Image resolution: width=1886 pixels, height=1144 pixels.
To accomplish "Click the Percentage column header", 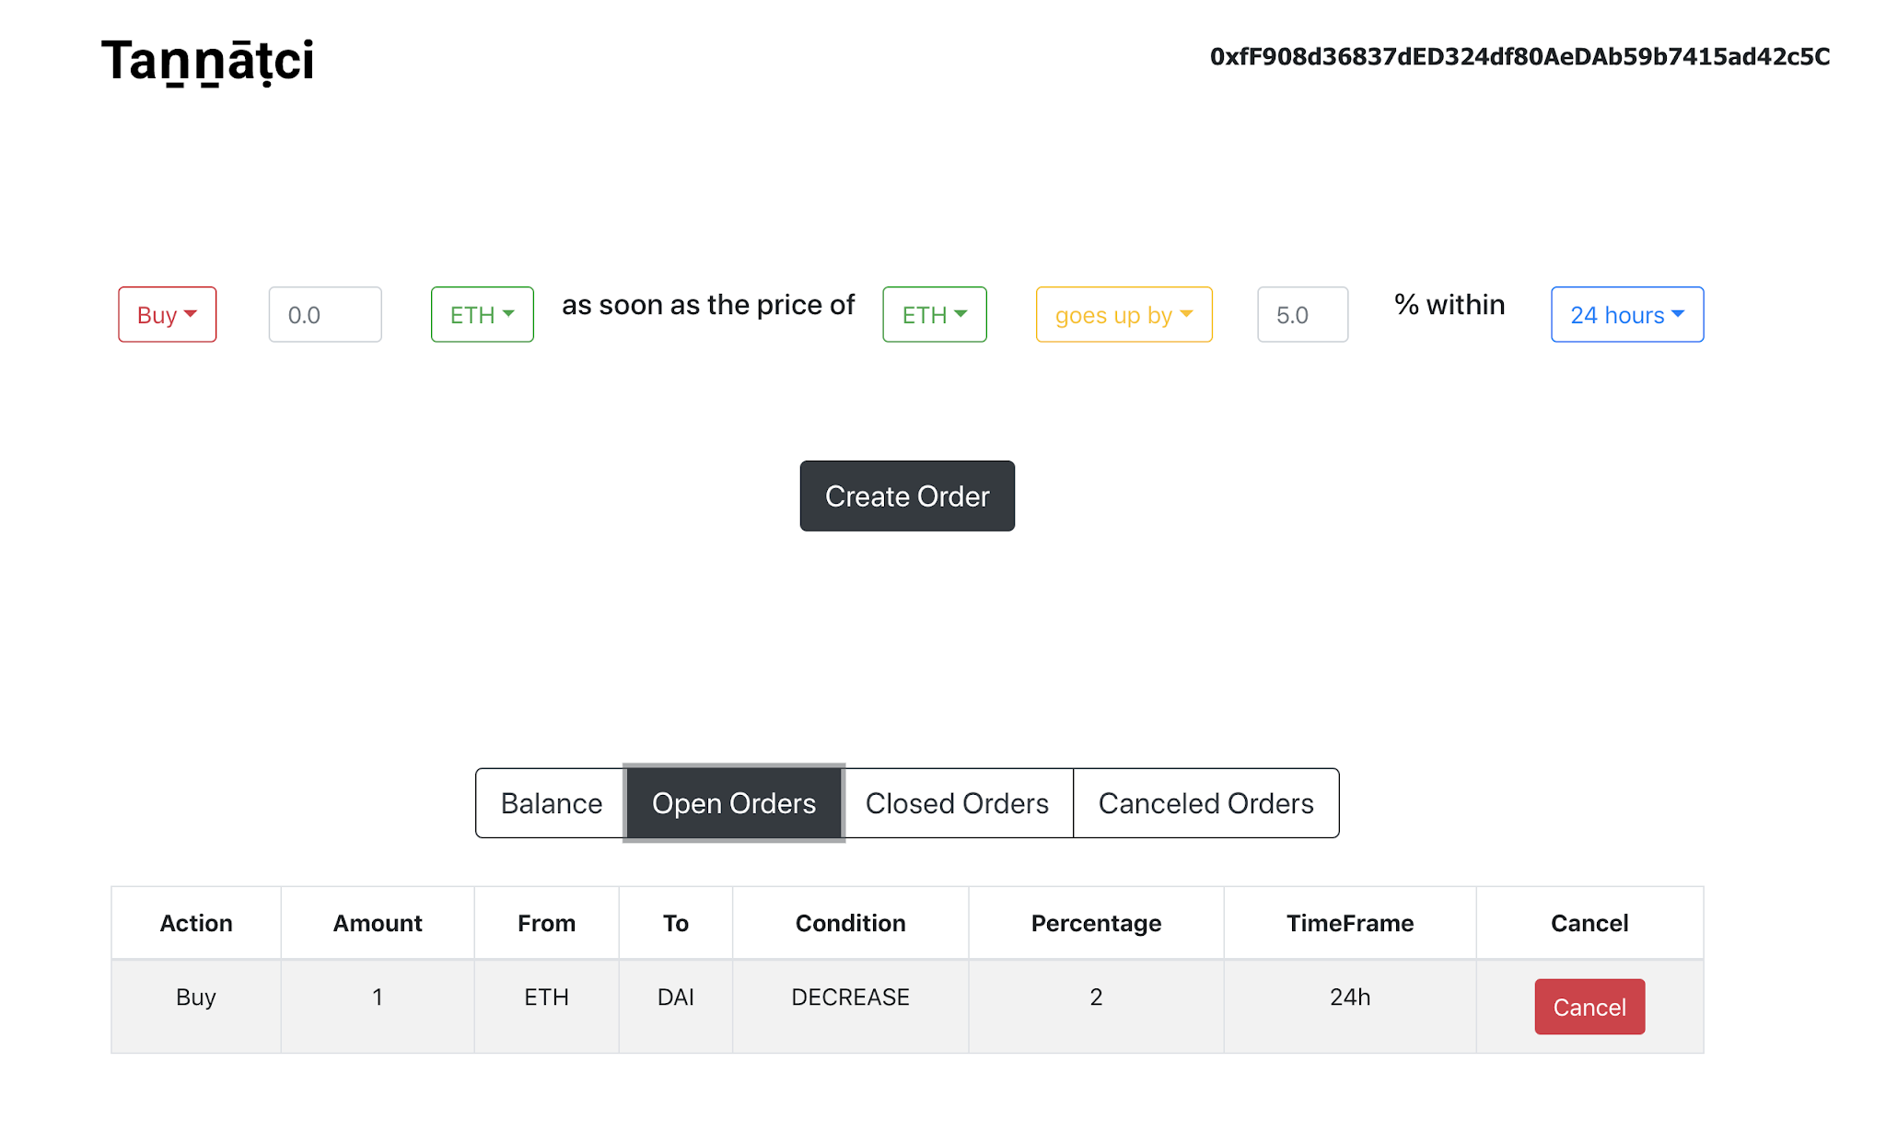I will pos(1096,923).
